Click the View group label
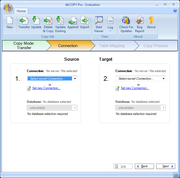The height and width of the screenshot is (178, 180). click(x=105, y=37)
